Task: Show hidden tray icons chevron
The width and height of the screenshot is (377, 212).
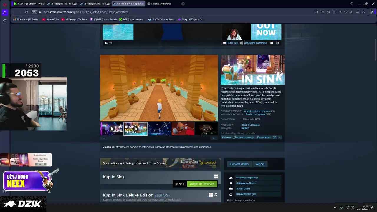Action: point(335,207)
